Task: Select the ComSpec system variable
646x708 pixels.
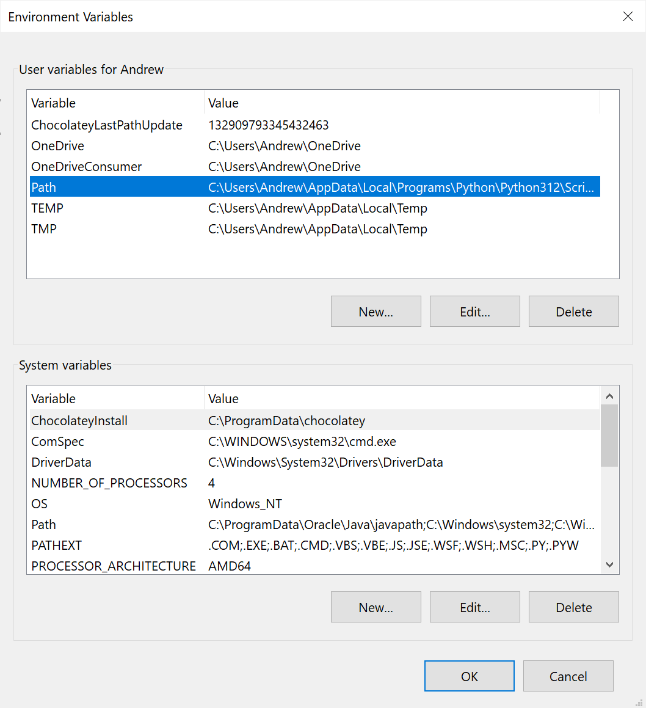Action: [x=58, y=442]
